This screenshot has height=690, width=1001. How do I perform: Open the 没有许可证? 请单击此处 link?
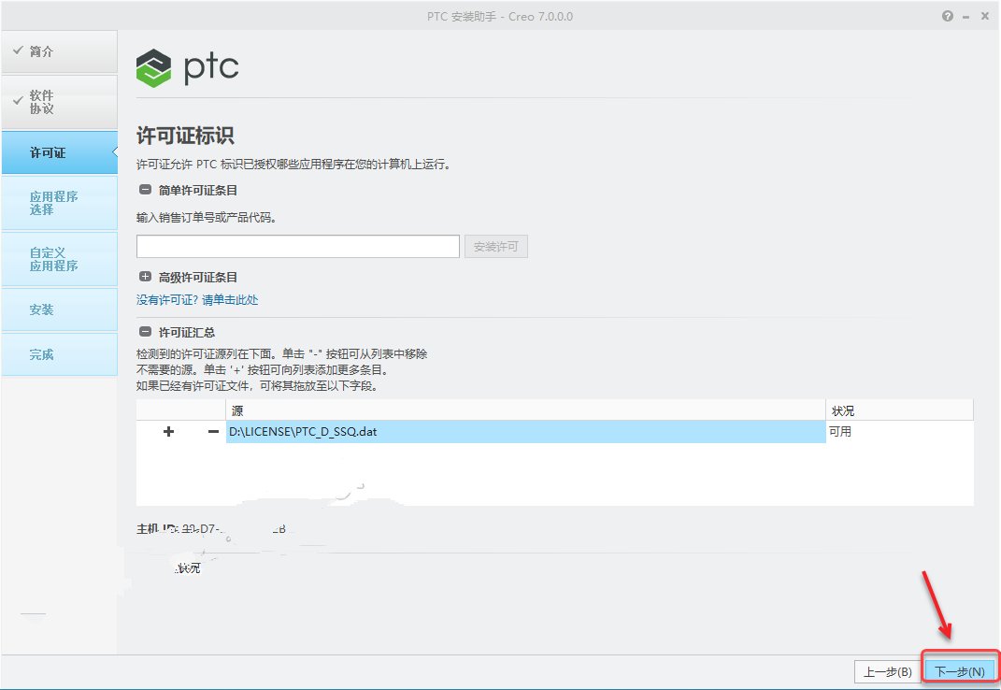coord(197,299)
